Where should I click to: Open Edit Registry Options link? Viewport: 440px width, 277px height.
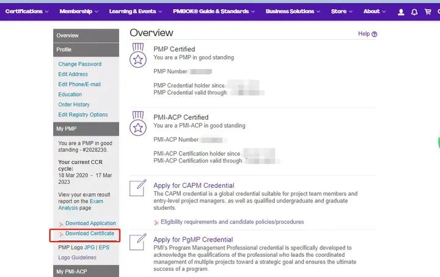tap(83, 114)
